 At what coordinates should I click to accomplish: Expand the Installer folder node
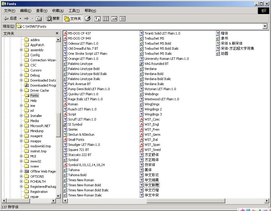click(x=21, y=116)
